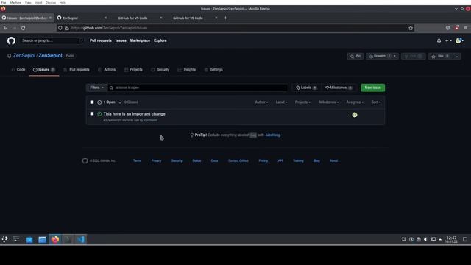Click the green New issue button

(x=373, y=88)
